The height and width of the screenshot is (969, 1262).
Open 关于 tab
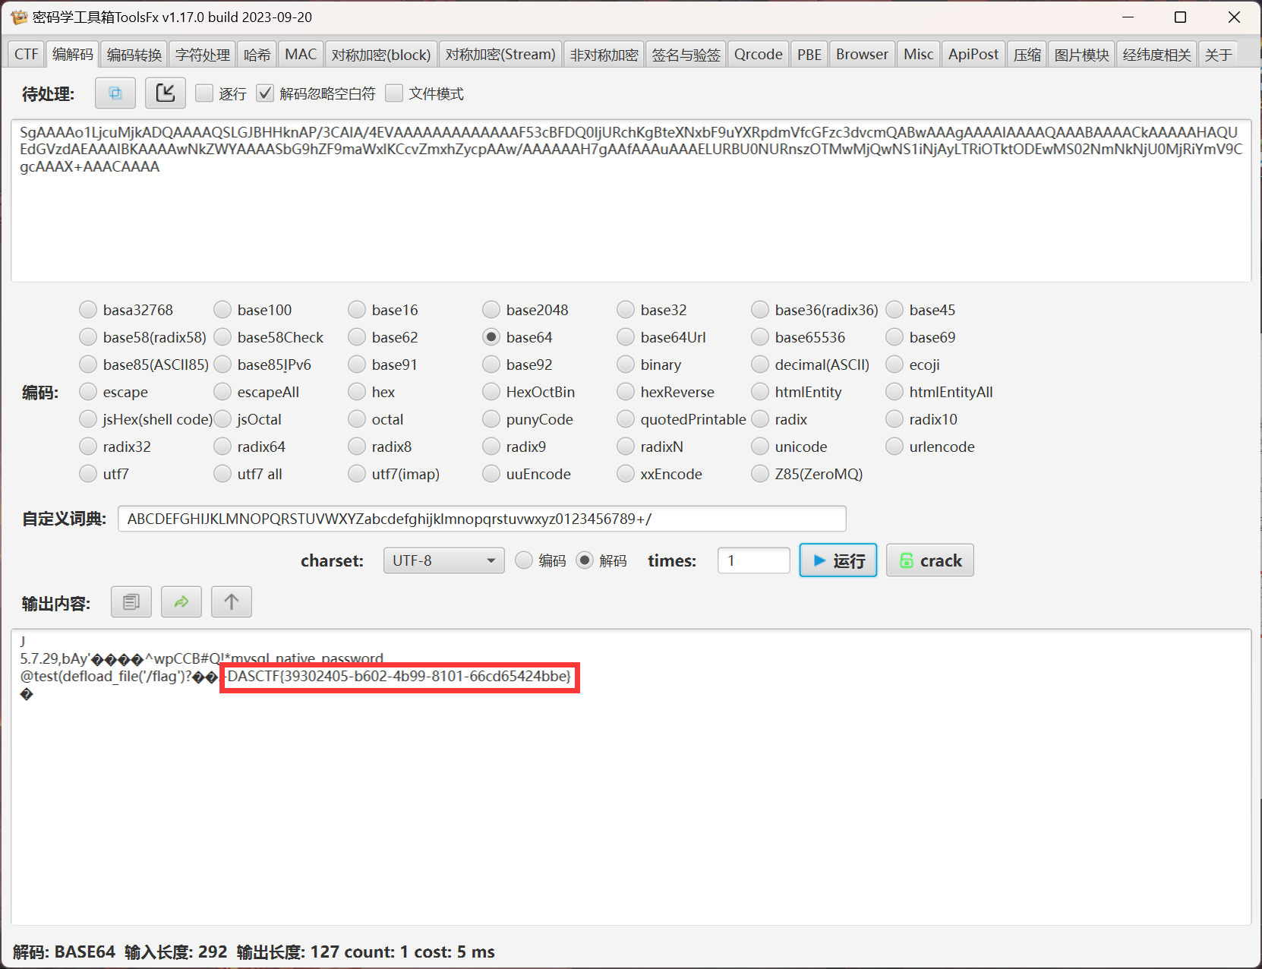pos(1219,55)
